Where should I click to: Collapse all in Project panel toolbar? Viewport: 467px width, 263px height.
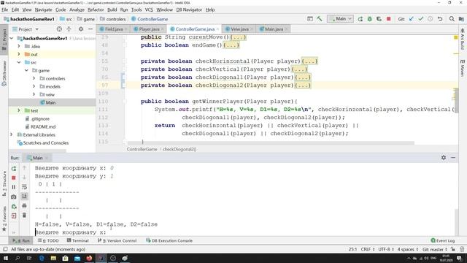69,29
